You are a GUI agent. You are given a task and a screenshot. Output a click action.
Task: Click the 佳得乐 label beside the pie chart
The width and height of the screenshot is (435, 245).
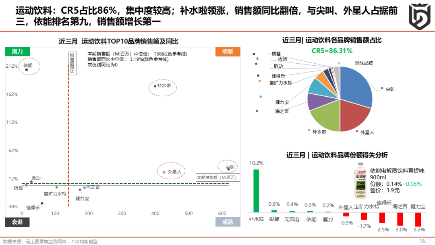click(x=278, y=76)
